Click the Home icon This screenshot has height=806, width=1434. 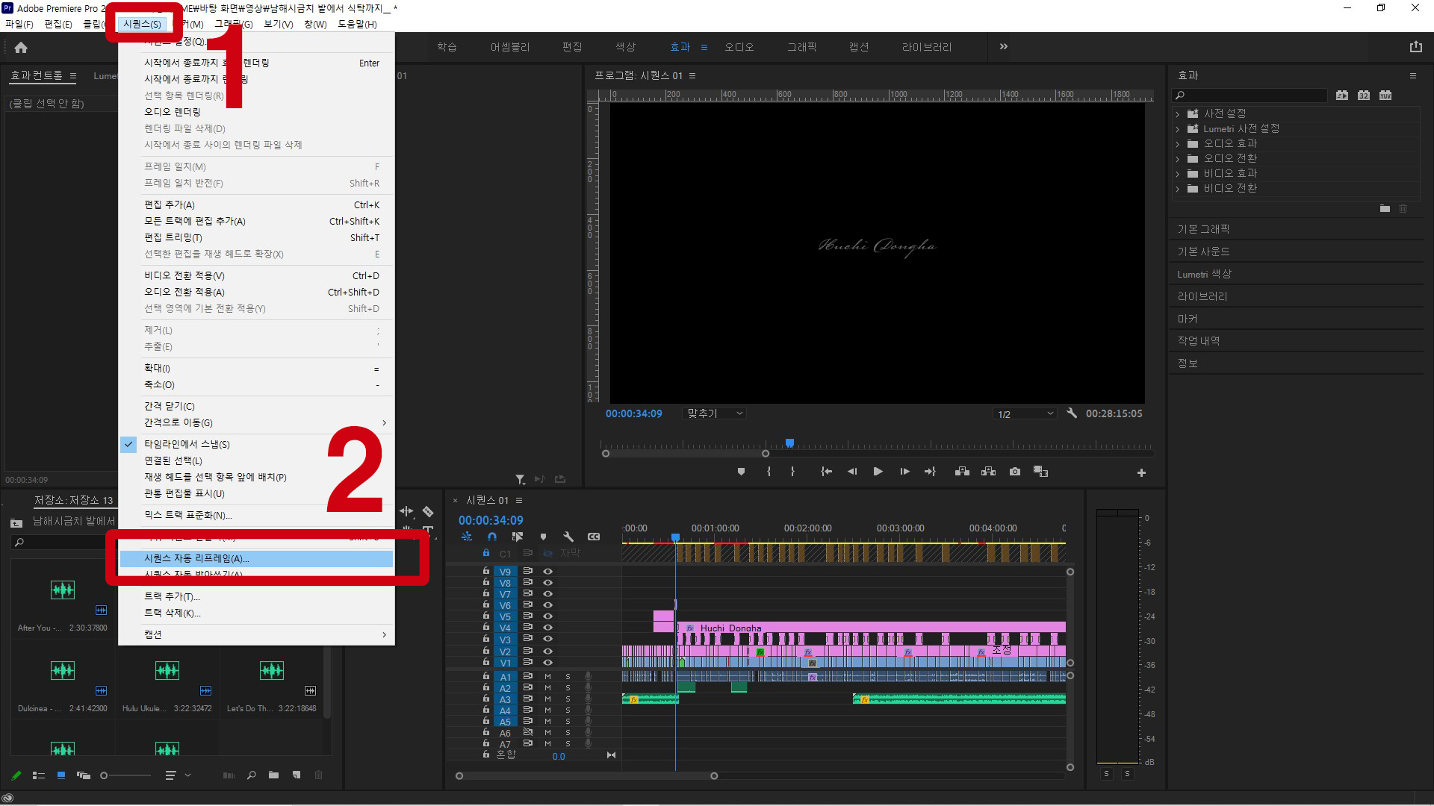21,48
